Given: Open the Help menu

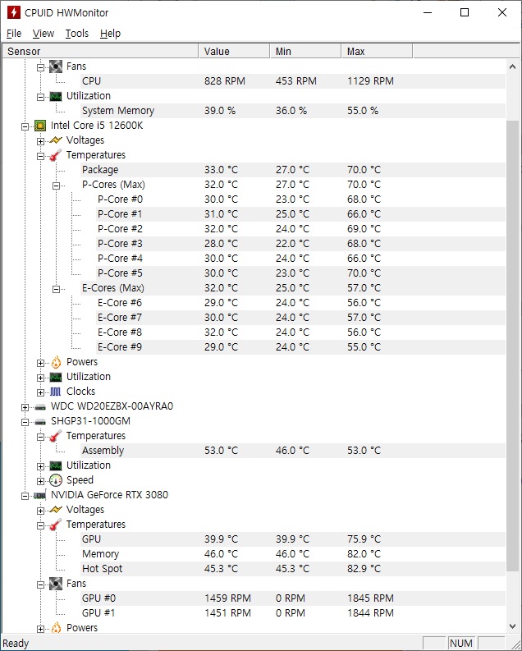Looking at the screenshot, I should click(110, 33).
